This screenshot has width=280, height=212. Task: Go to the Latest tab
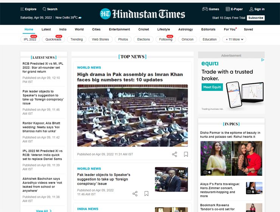click(x=46, y=29)
